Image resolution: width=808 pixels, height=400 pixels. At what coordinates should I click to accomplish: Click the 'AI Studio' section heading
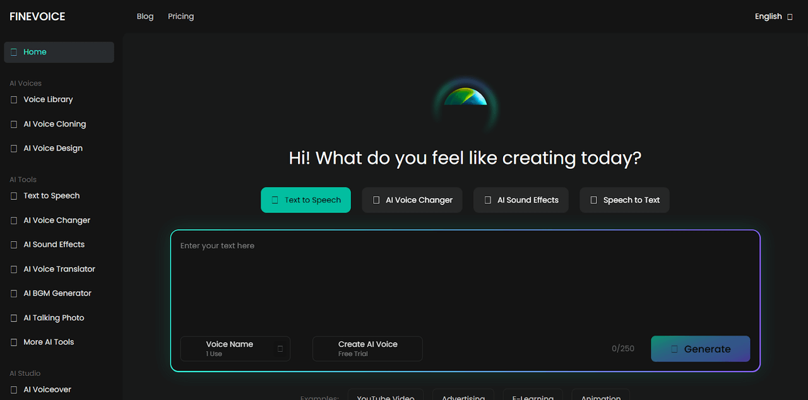[25, 374]
